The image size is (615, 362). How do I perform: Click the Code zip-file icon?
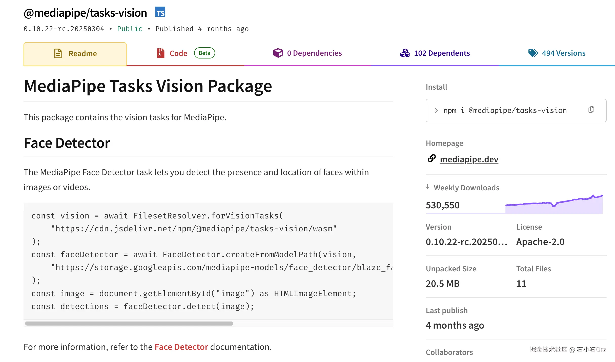click(x=160, y=53)
